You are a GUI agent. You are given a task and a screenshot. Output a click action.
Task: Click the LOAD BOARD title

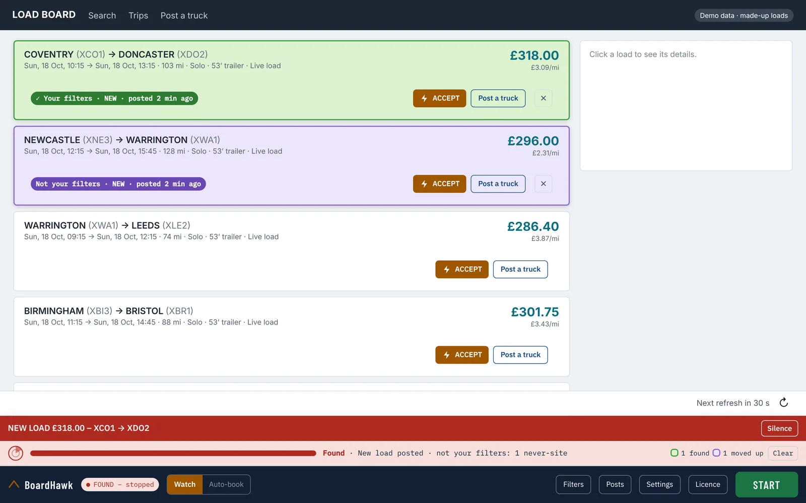click(44, 15)
